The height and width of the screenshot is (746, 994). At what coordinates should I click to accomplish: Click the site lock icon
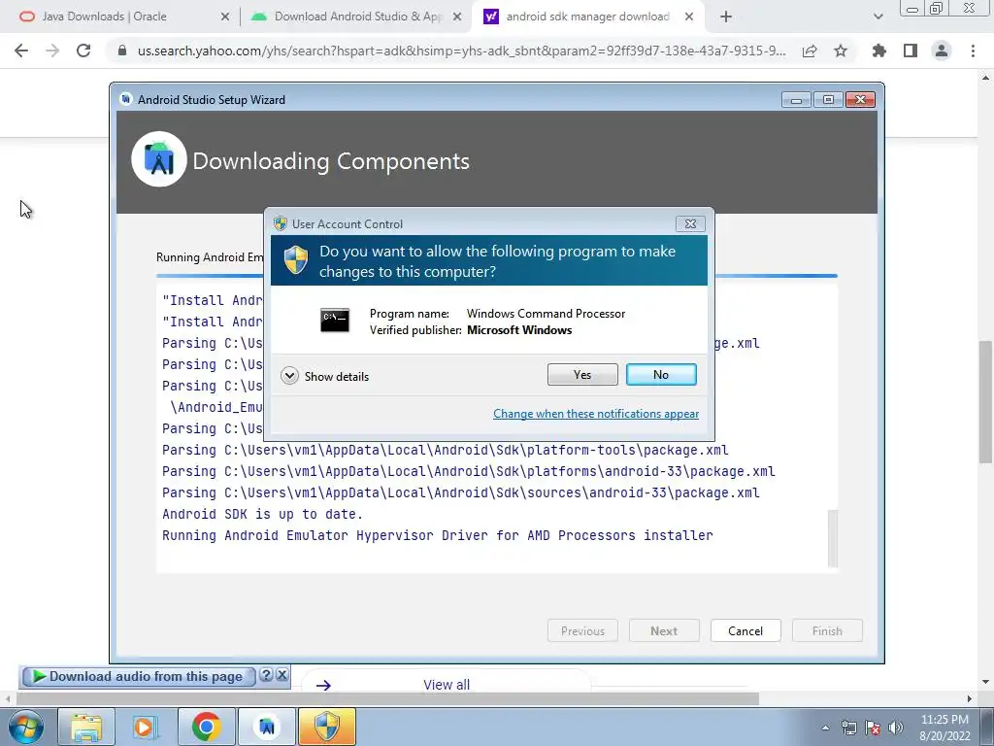click(122, 51)
